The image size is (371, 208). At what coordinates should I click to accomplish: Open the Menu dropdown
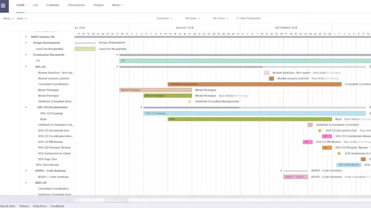pyautogui.click(x=9, y=18)
